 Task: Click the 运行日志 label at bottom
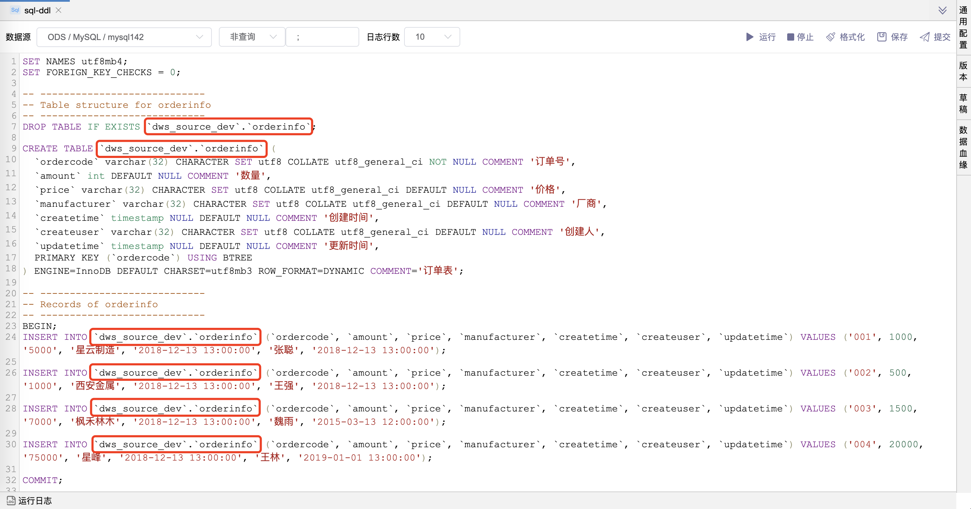[x=35, y=500]
